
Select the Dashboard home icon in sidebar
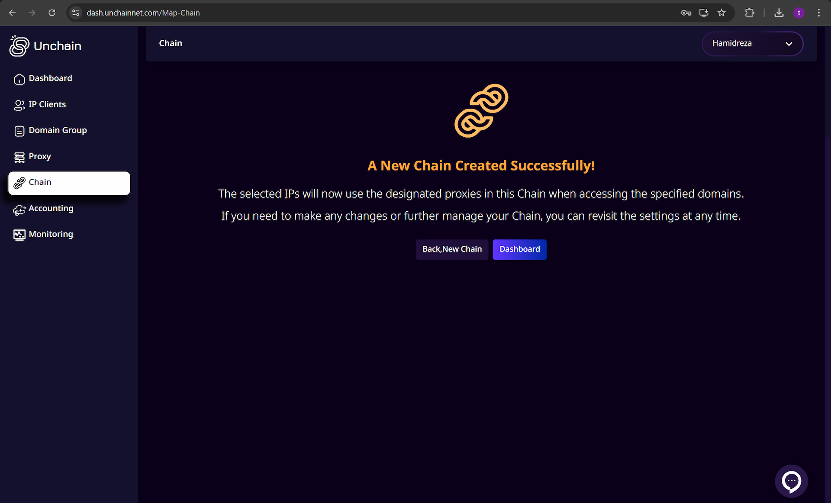coord(19,79)
